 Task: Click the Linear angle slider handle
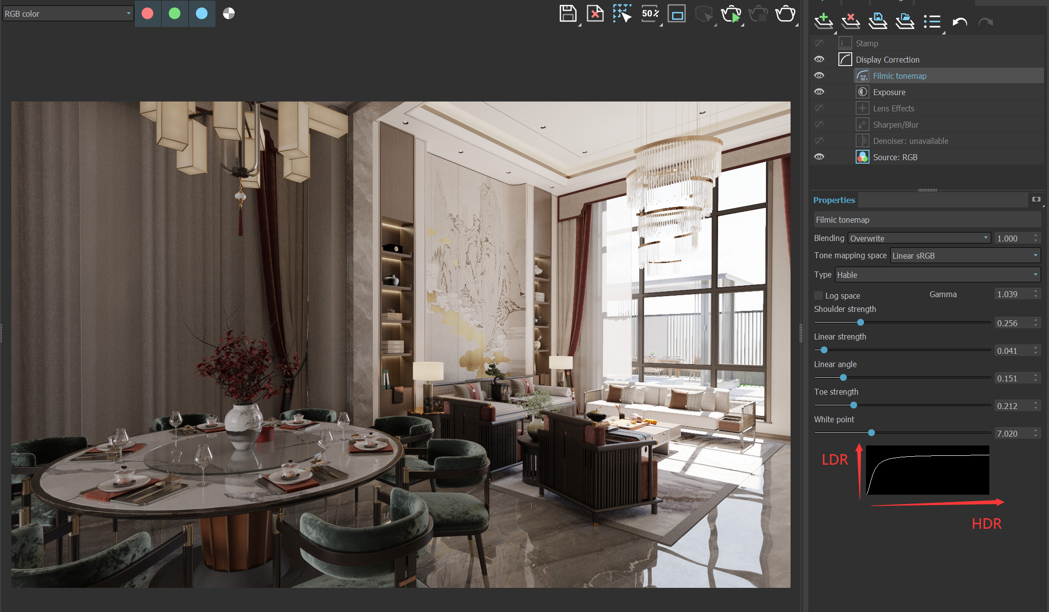coord(843,377)
